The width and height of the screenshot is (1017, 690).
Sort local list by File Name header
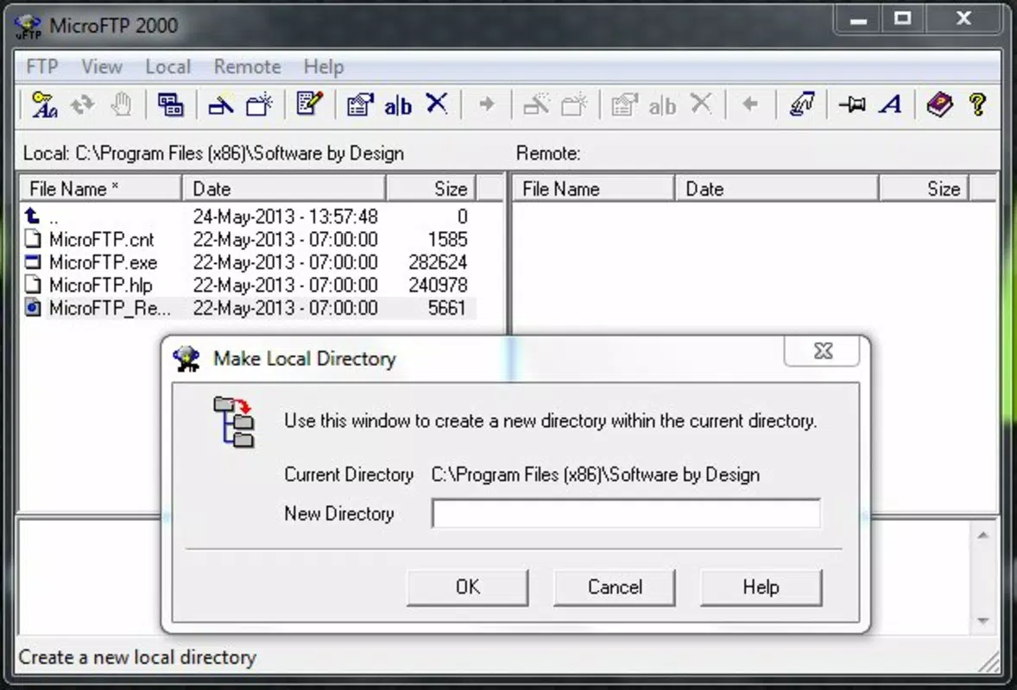[100, 189]
